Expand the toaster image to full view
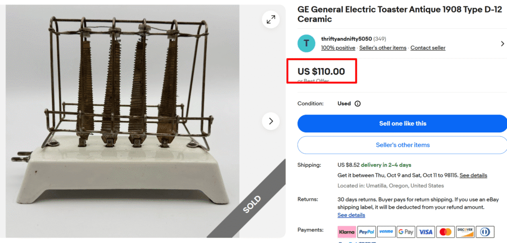This screenshot has width=507, height=243. (271, 19)
